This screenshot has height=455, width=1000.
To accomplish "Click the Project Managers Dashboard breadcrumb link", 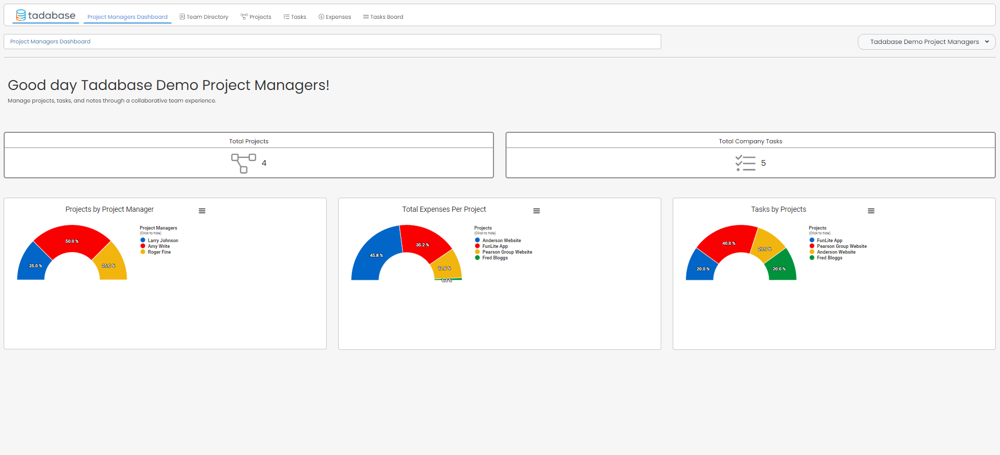I will click(50, 41).
